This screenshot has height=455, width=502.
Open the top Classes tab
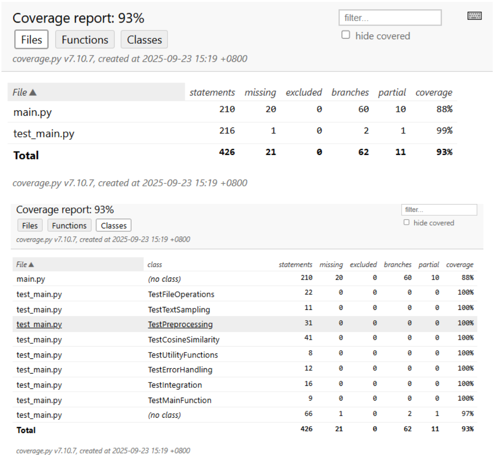click(144, 40)
